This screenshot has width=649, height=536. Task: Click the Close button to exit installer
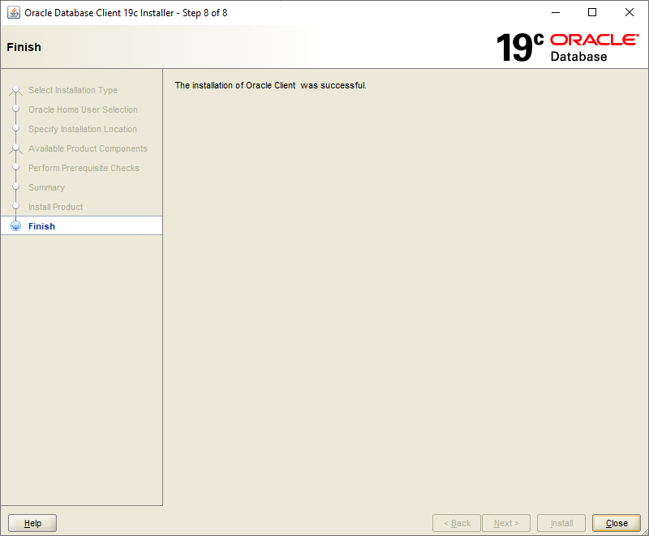(617, 523)
